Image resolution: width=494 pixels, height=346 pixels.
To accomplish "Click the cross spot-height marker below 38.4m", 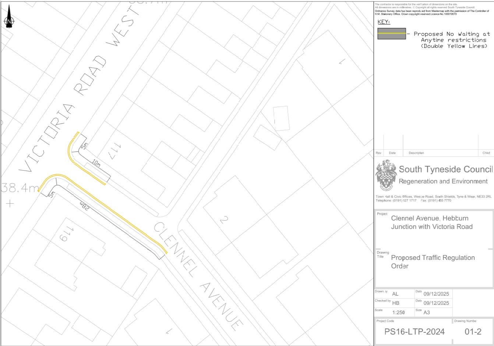I will point(10,203).
